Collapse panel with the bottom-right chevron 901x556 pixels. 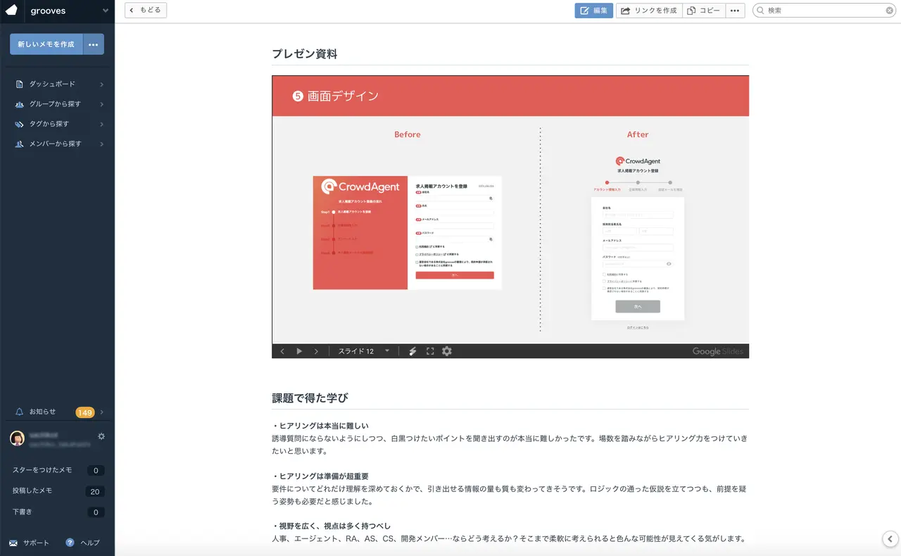coord(890,538)
